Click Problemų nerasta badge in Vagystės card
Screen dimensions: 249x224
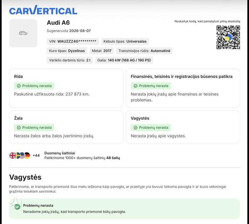[x=151, y=127]
